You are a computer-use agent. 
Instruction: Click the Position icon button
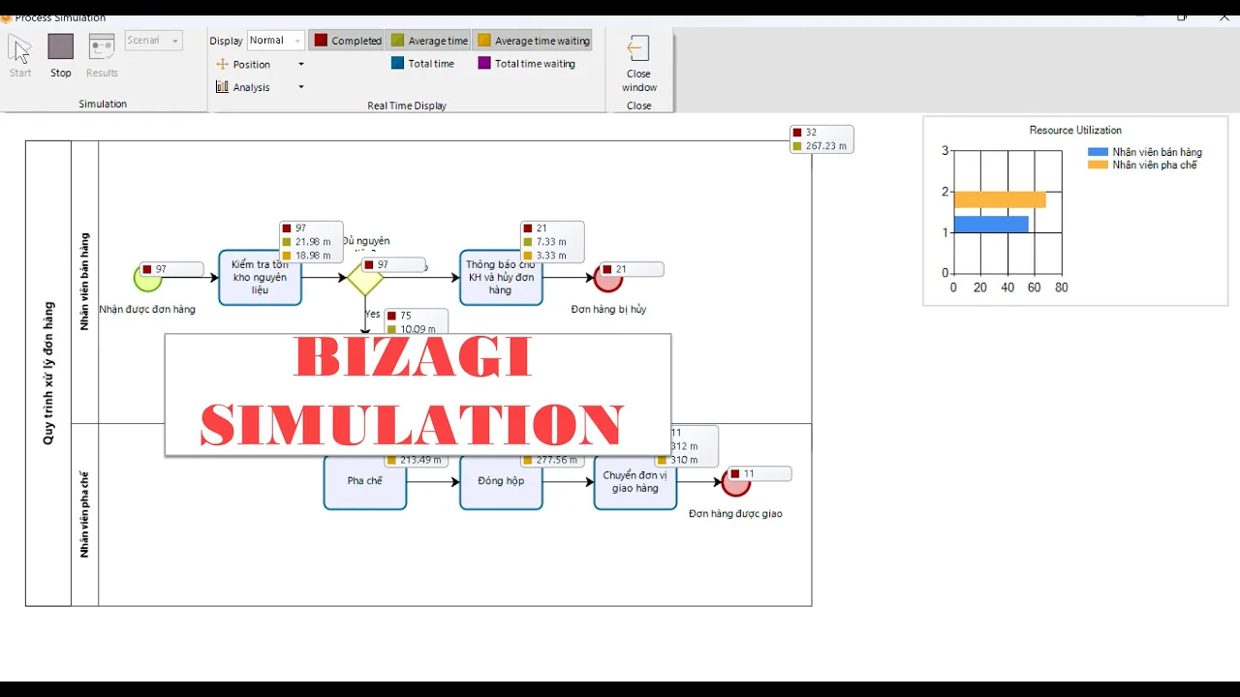click(223, 64)
